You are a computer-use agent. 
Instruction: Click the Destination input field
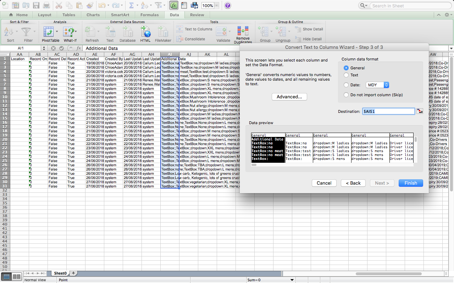388,111
